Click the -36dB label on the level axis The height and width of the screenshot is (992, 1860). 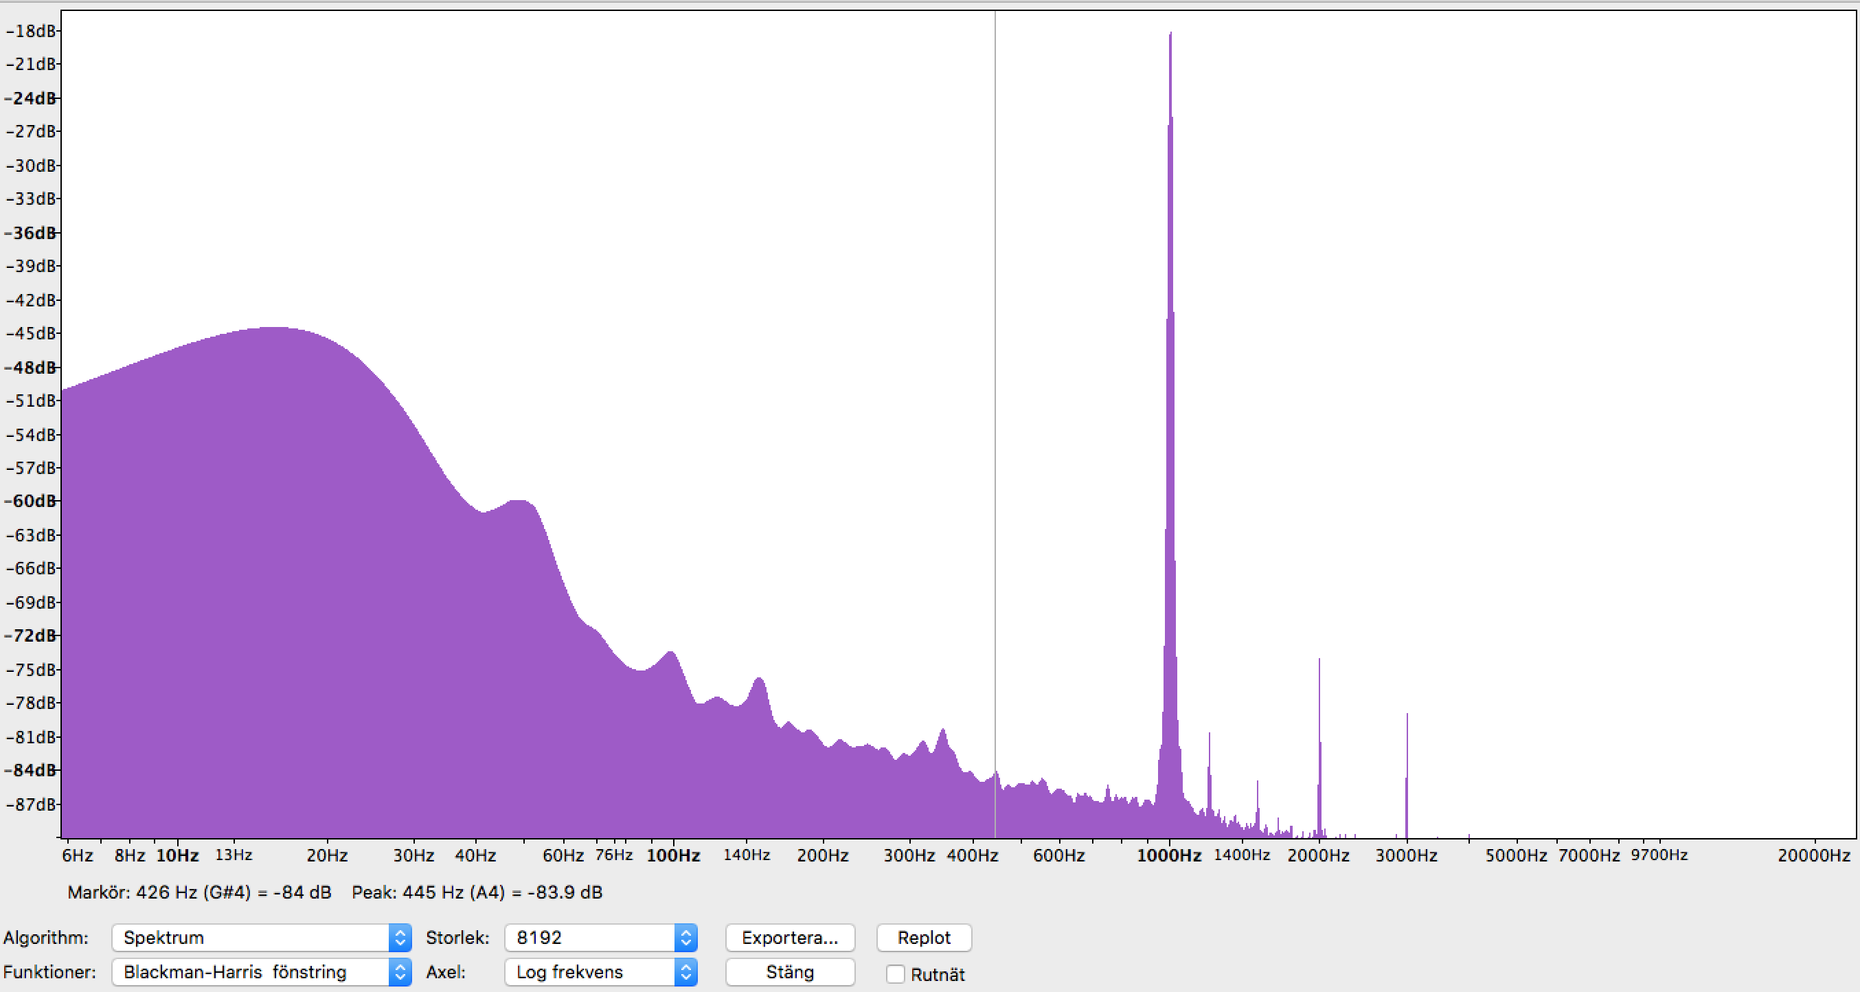(x=30, y=232)
